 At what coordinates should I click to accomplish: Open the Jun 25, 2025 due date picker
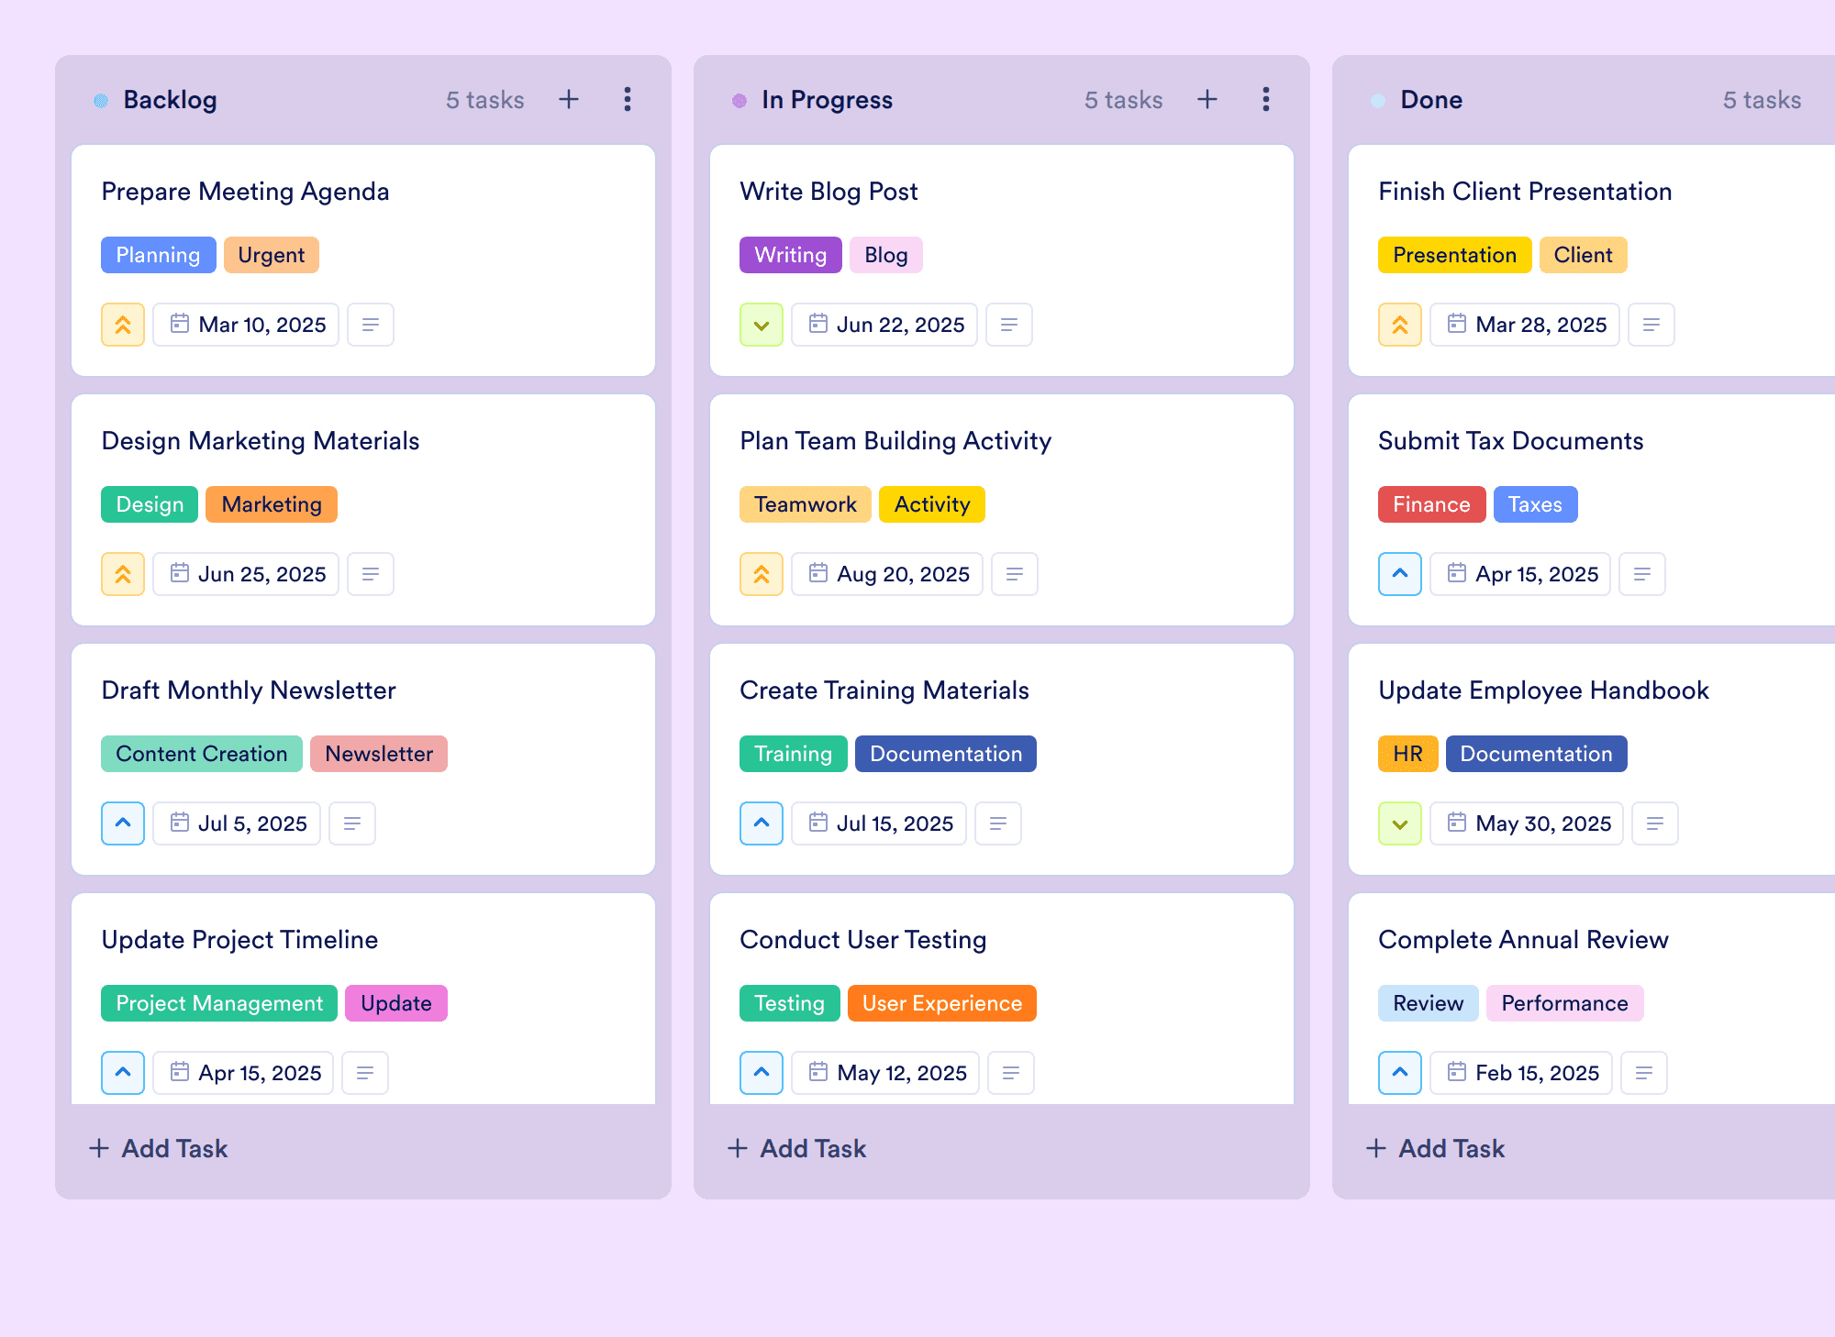click(246, 574)
